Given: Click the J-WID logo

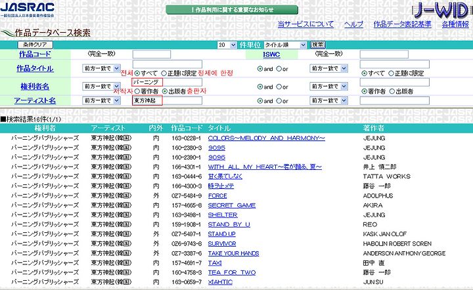Looking at the screenshot, I should (442, 10).
